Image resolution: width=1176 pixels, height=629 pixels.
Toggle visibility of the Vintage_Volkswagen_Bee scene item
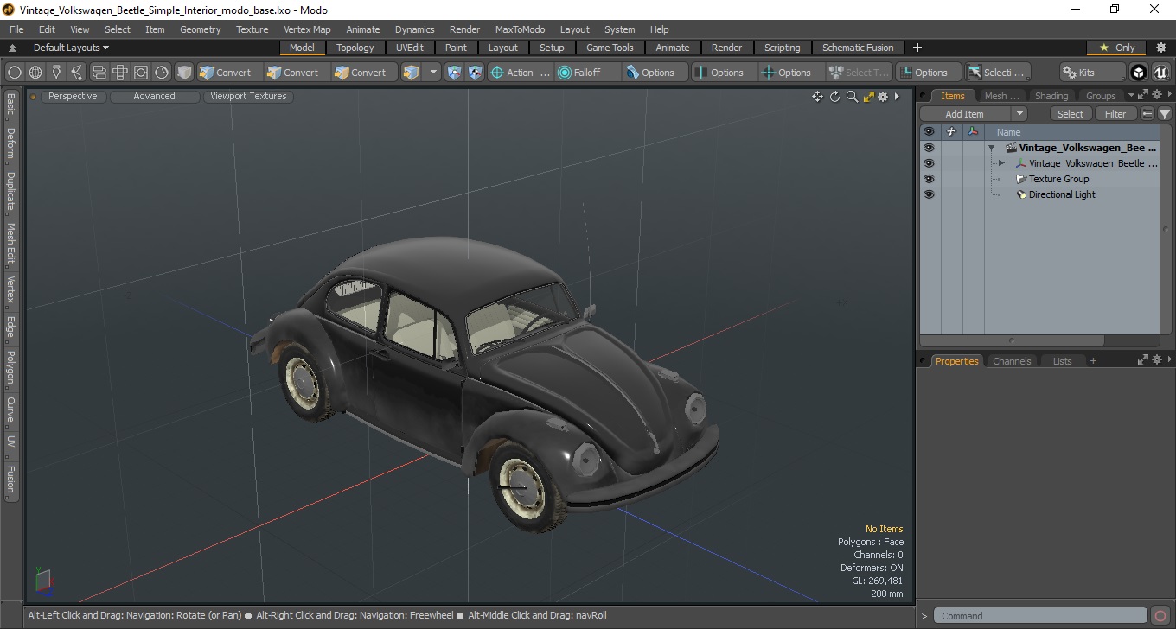pyautogui.click(x=929, y=148)
